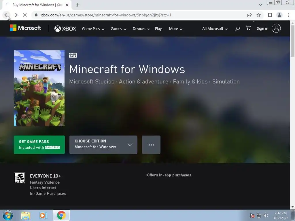This screenshot has width=295, height=221.
Task: Click the Action Center flag tray icon
Action: tap(252, 216)
